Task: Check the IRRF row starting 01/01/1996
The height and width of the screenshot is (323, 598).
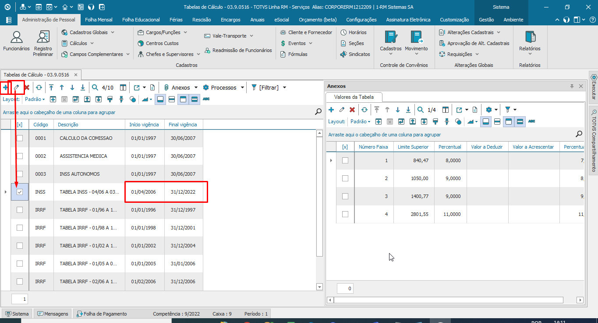Action: pos(20,210)
